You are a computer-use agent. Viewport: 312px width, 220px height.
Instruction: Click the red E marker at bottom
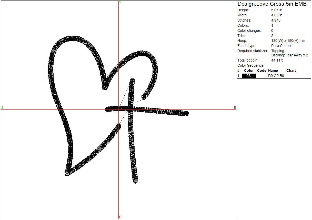[120, 217]
